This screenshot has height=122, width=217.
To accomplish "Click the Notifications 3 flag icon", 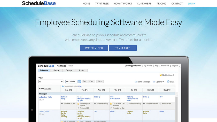I will click(x=161, y=75).
